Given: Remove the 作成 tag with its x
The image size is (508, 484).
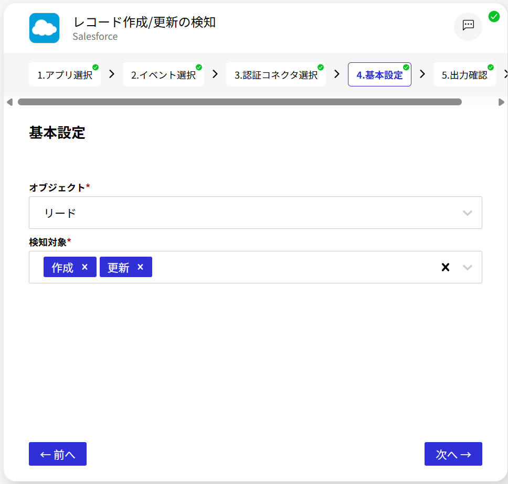Looking at the screenshot, I should tap(85, 267).
